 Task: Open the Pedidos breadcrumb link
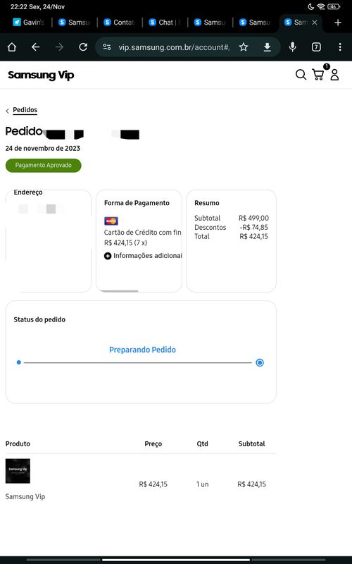(25, 110)
